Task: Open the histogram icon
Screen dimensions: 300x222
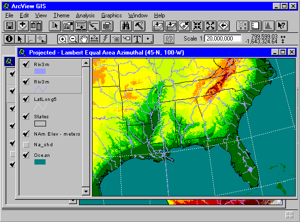Action: [268, 26]
